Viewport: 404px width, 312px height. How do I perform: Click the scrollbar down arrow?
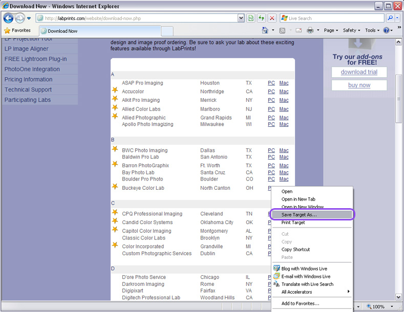[398, 297]
